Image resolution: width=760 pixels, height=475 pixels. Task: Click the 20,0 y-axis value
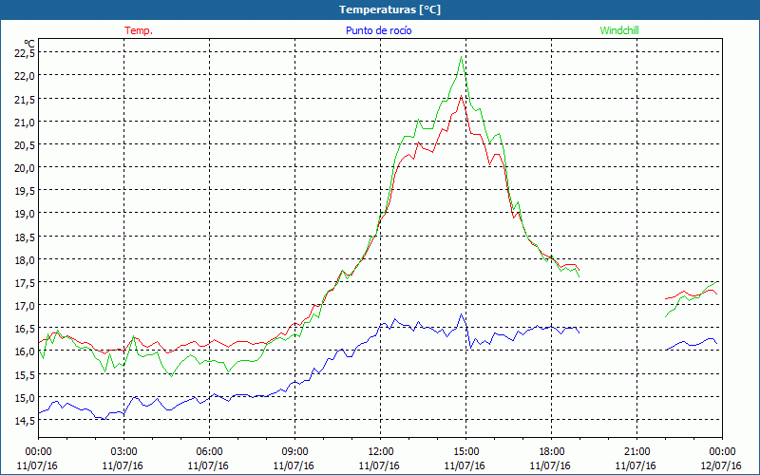(x=26, y=168)
